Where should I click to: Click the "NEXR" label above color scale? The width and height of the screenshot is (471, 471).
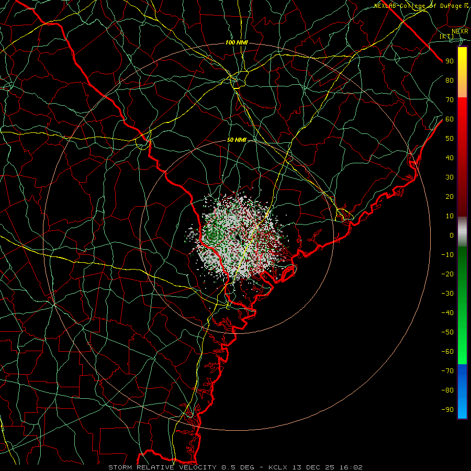pyautogui.click(x=459, y=31)
